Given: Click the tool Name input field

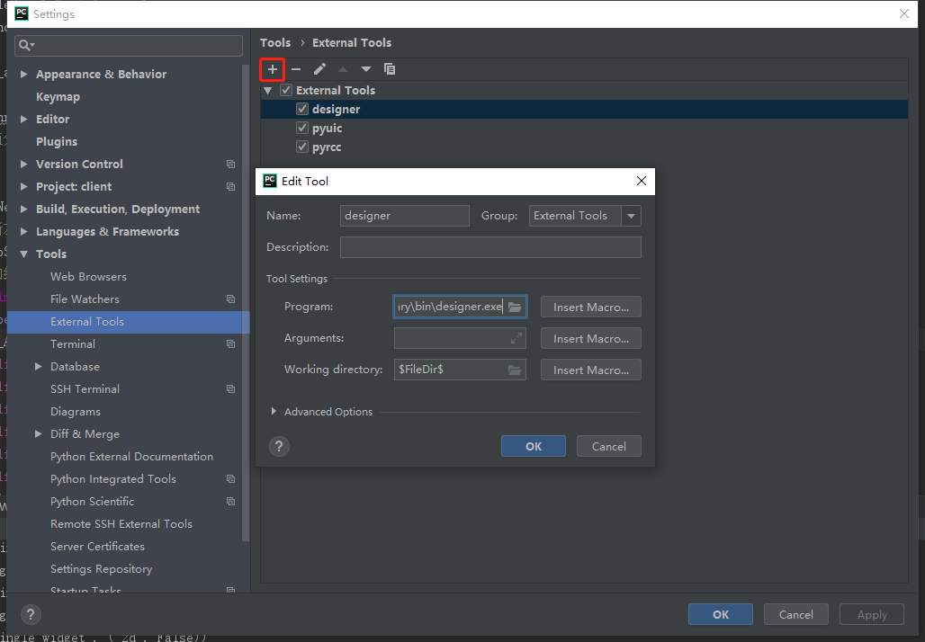Looking at the screenshot, I should coord(405,216).
